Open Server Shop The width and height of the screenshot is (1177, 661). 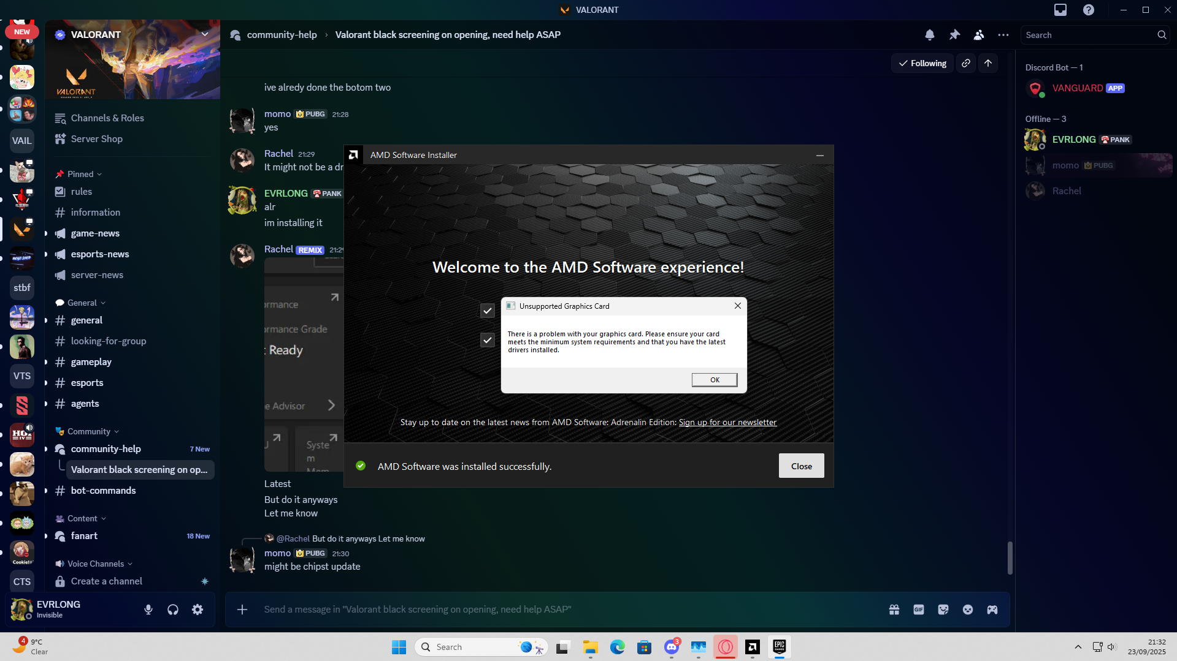(132, 139)
